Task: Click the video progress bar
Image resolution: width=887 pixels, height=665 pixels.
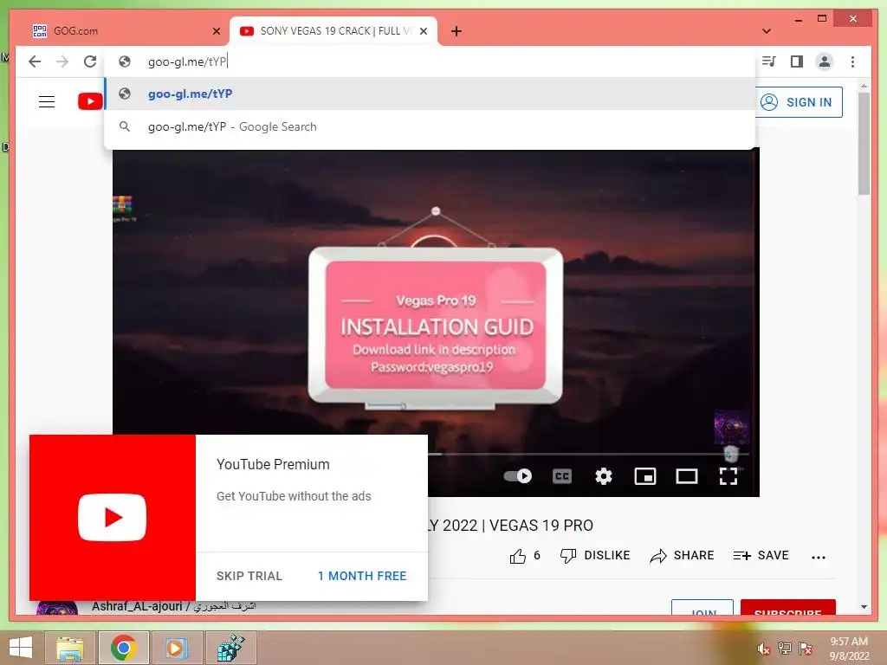Action: (x=588, y=454)
